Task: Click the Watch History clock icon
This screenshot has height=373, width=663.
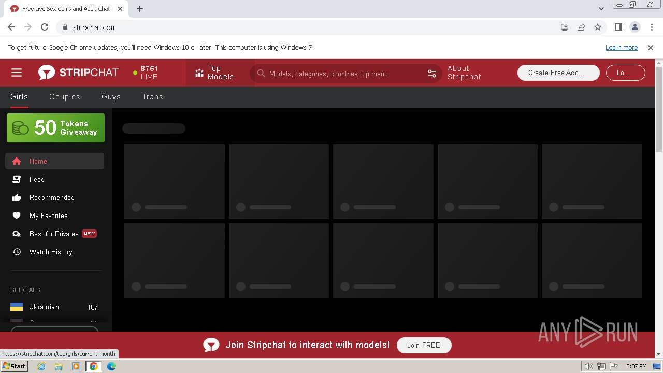Action: click(17, 252)
